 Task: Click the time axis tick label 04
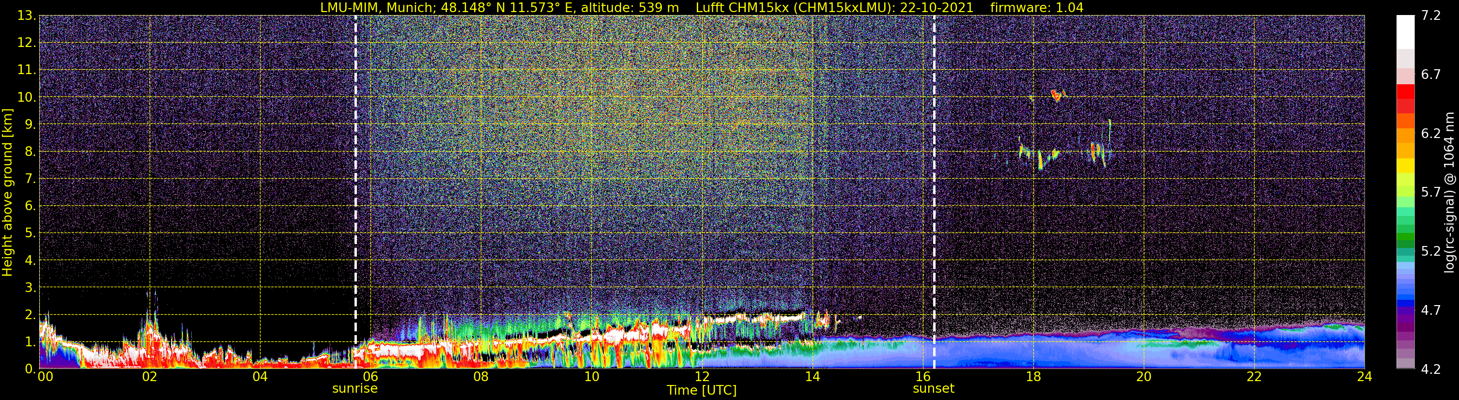tap(260, 377)
